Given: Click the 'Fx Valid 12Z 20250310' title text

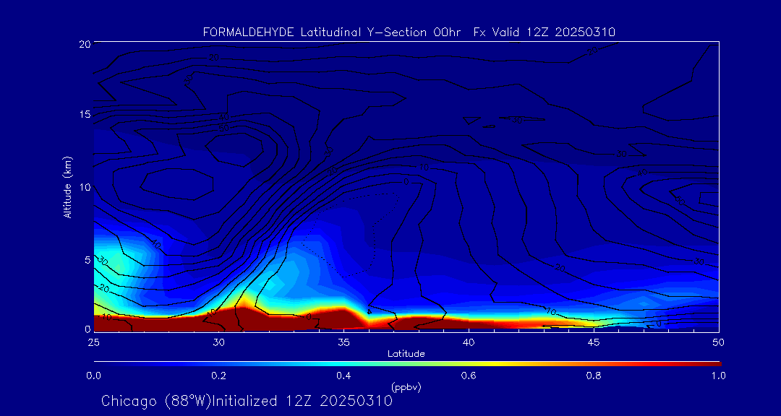Looking at the screenshot, I should [x=545, y=32].
